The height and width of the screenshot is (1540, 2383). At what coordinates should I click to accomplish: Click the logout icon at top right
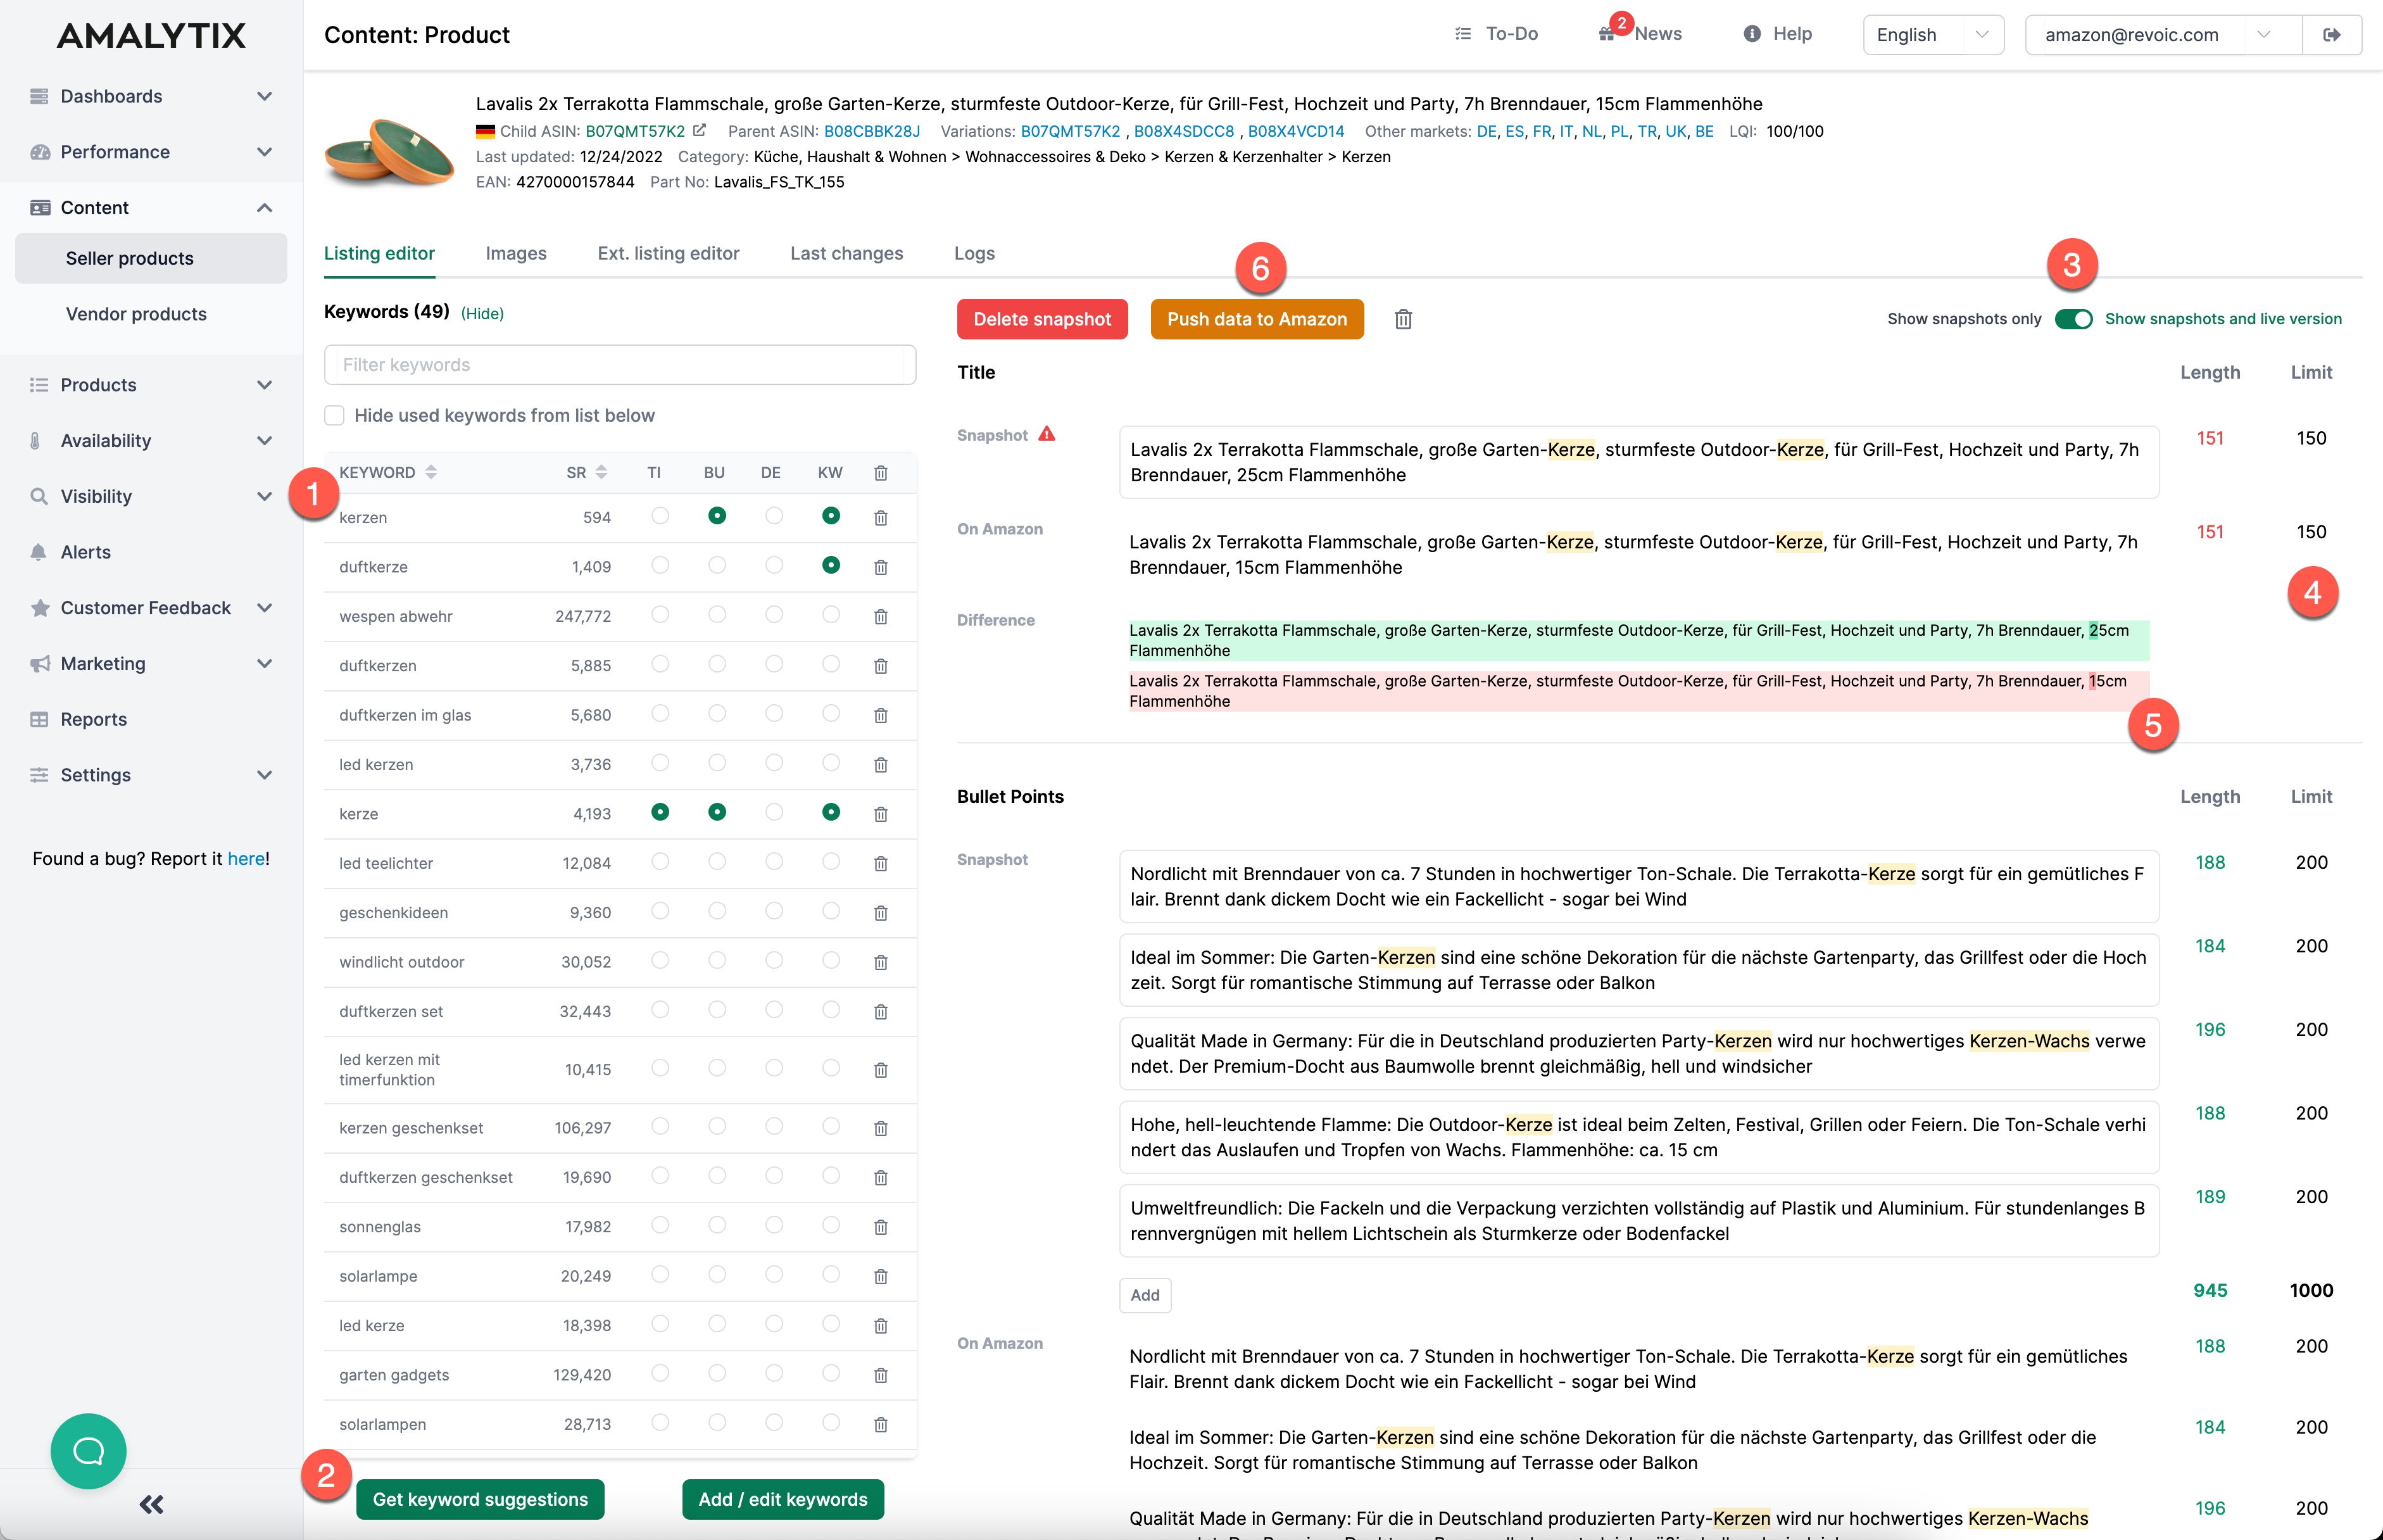click(2332, 35)
